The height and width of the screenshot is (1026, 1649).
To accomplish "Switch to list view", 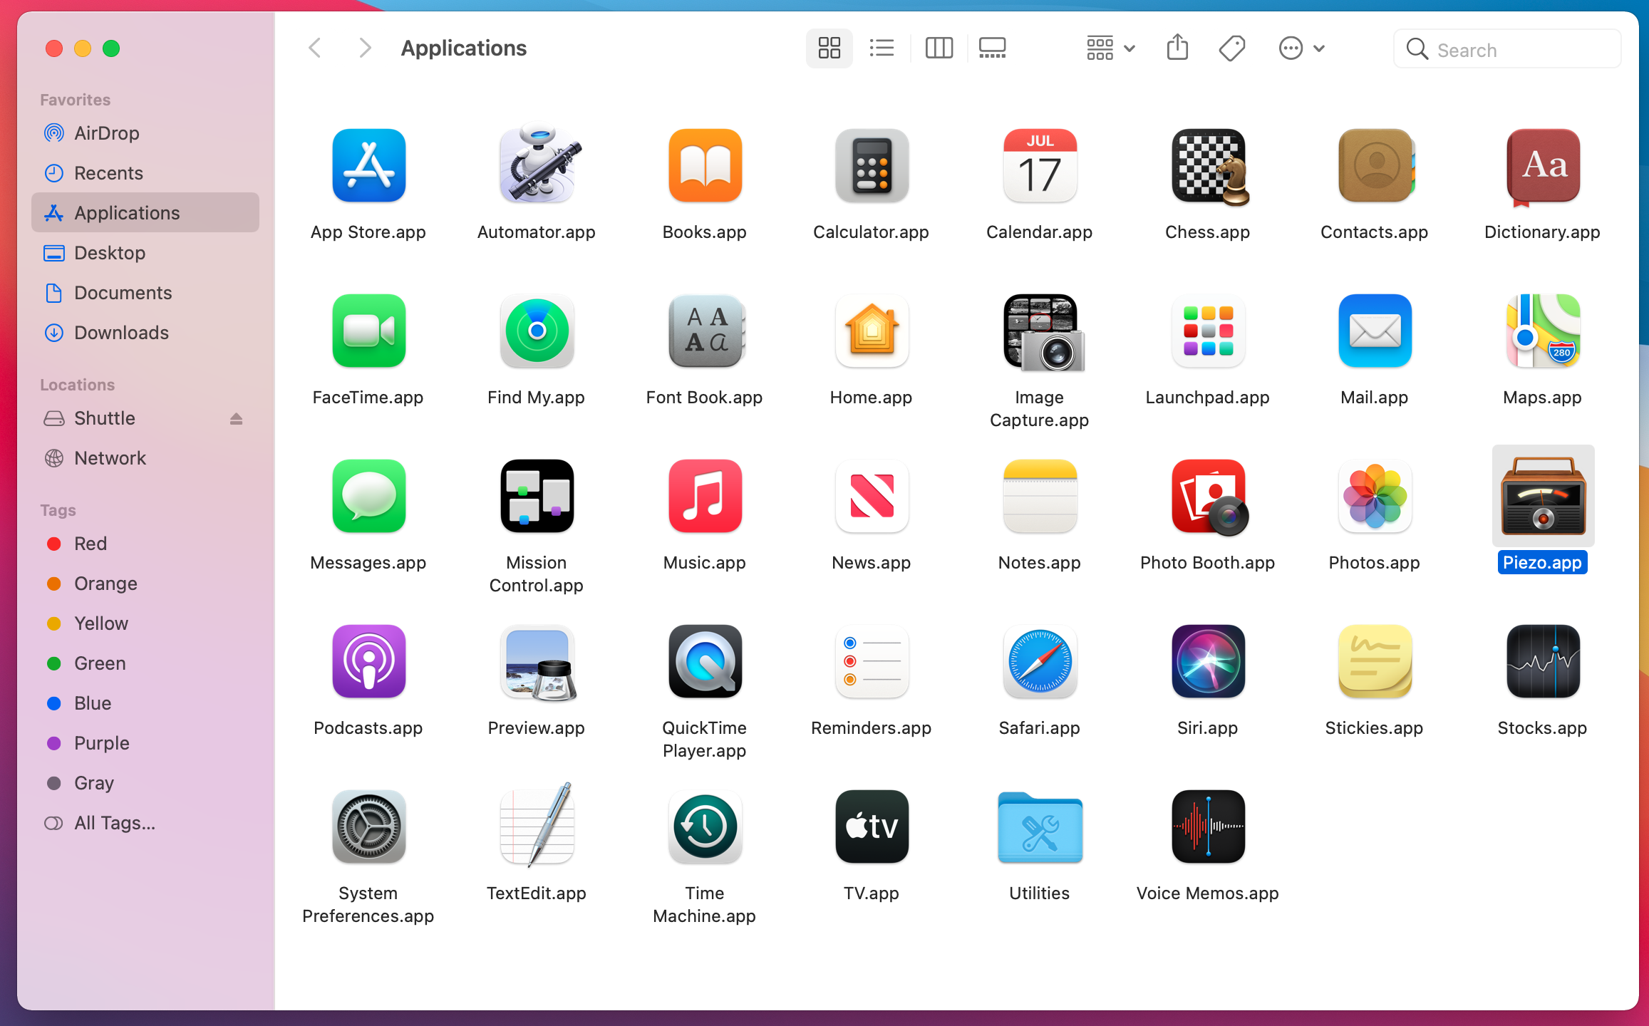I will point(882,48).
